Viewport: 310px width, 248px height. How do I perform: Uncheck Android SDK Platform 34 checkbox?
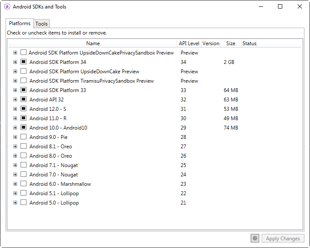23,62
